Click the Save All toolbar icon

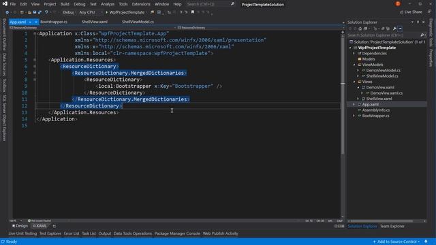click(x=40, y=12)
